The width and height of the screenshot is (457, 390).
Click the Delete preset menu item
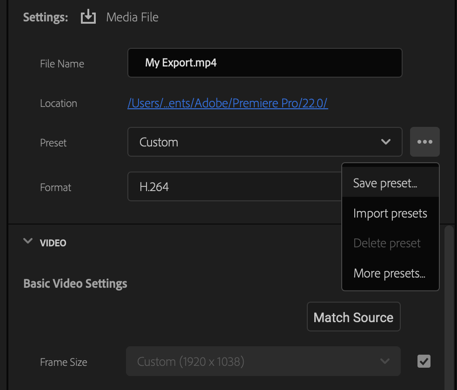click(387, 243)
